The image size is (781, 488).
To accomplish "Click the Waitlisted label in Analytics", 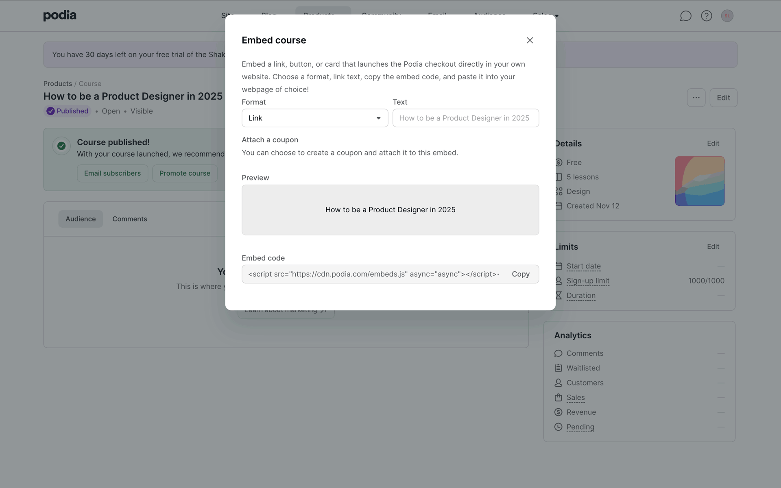I will click(583, 368).
